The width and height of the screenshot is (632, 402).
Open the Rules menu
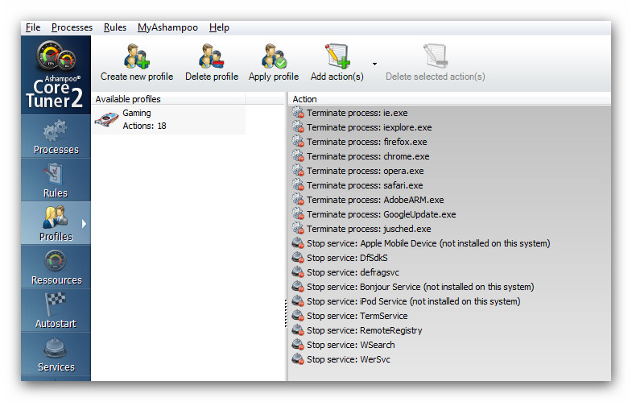[x=115, y=27]
